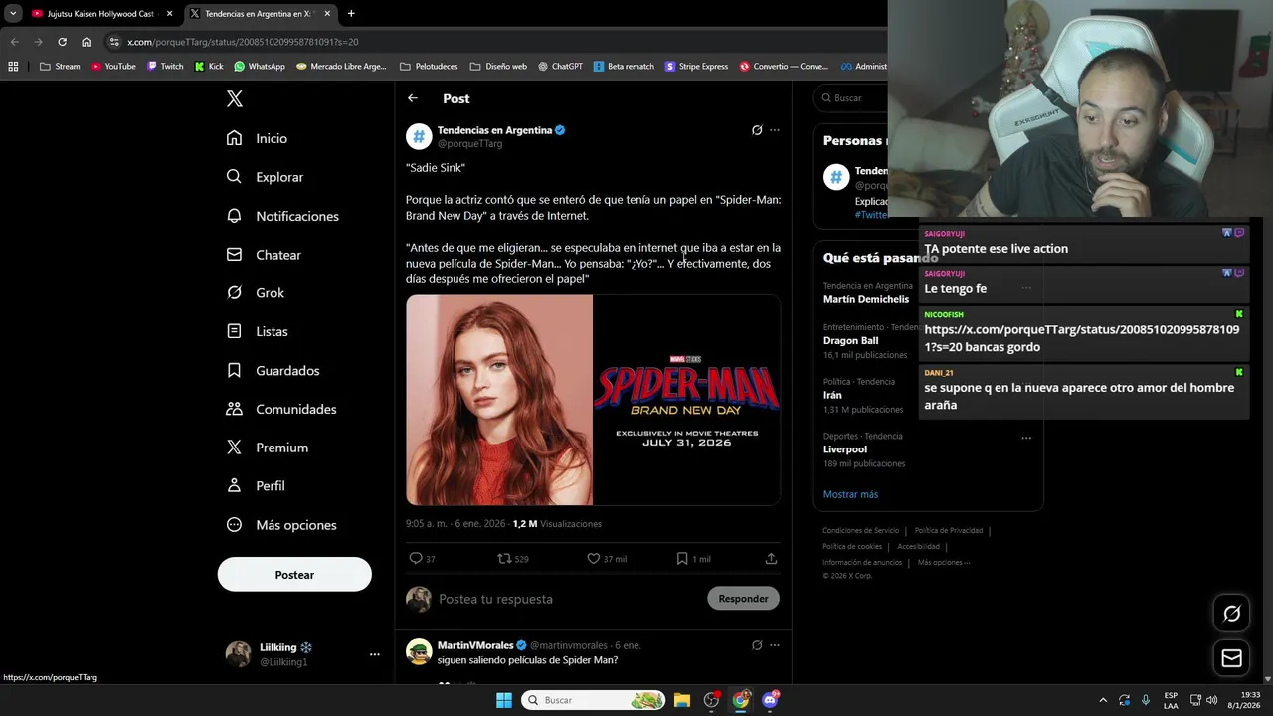Open the ChatGPT bookmark

click(x=560, y=67)
